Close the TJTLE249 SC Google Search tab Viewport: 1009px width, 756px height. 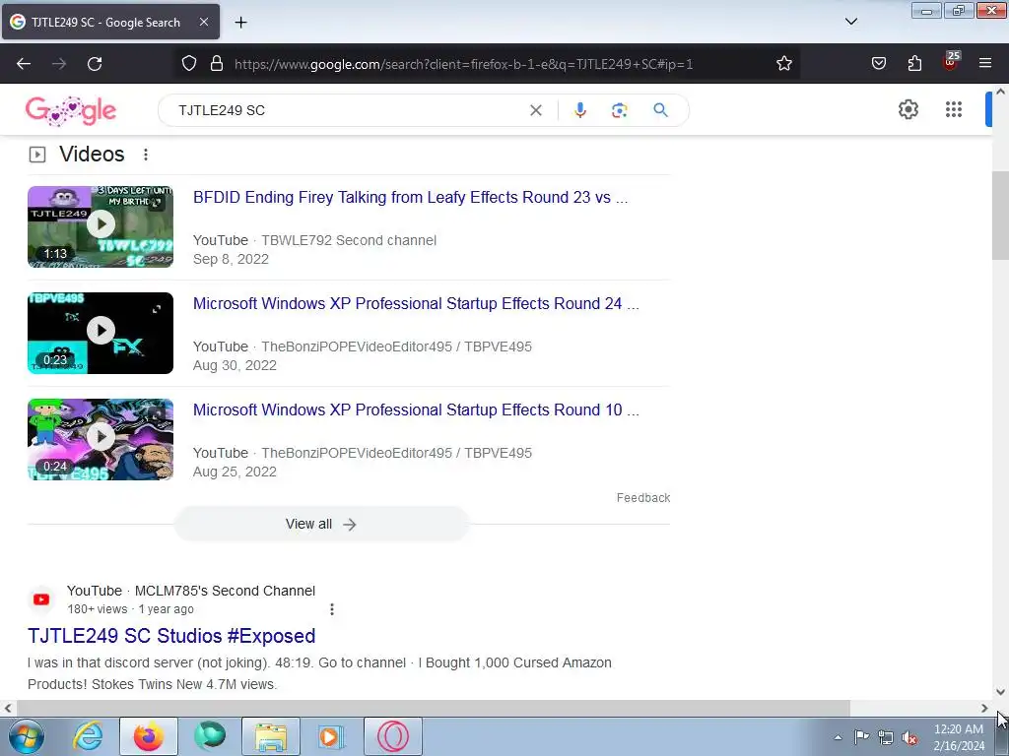(x=203, y=22)
